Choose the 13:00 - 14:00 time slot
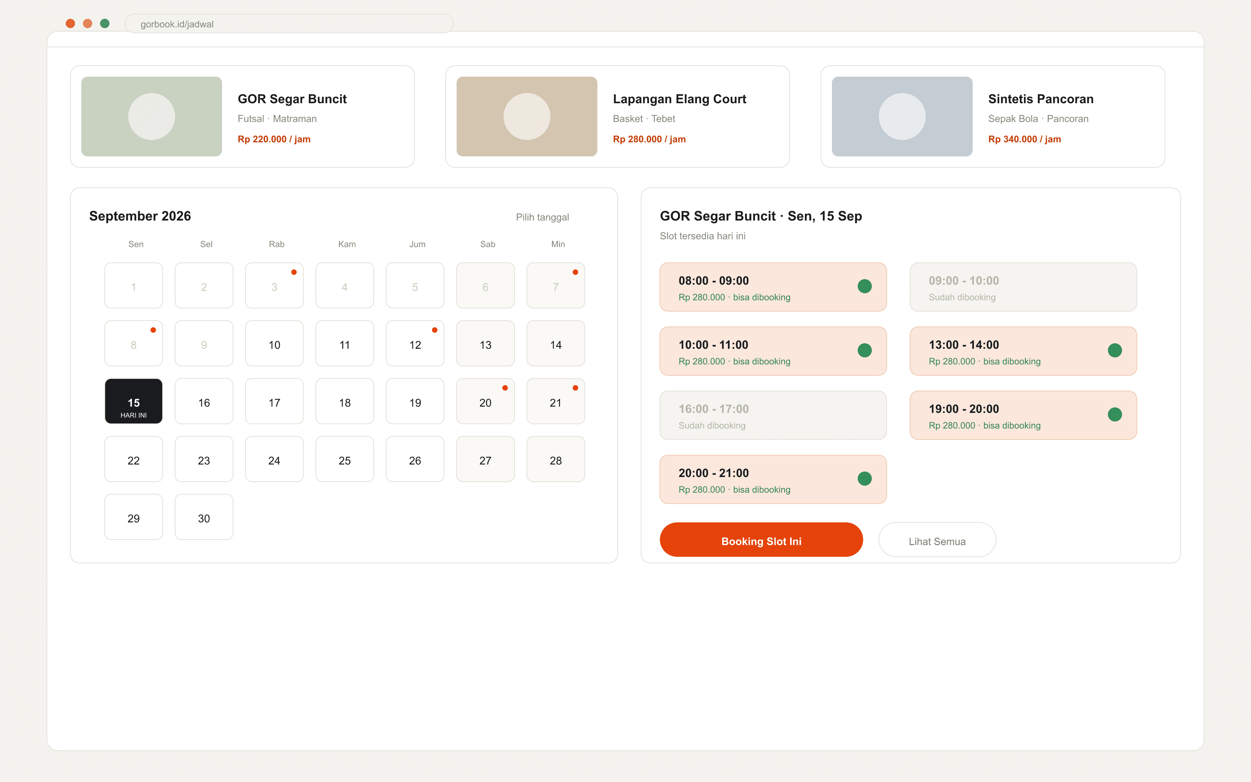This screenshot has height=782, width=1251. coord(1023,351)
